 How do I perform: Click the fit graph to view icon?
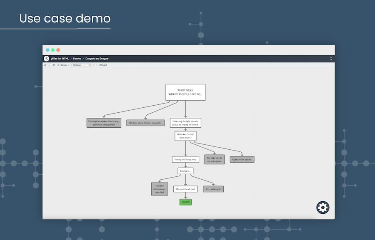coord(58,65)
